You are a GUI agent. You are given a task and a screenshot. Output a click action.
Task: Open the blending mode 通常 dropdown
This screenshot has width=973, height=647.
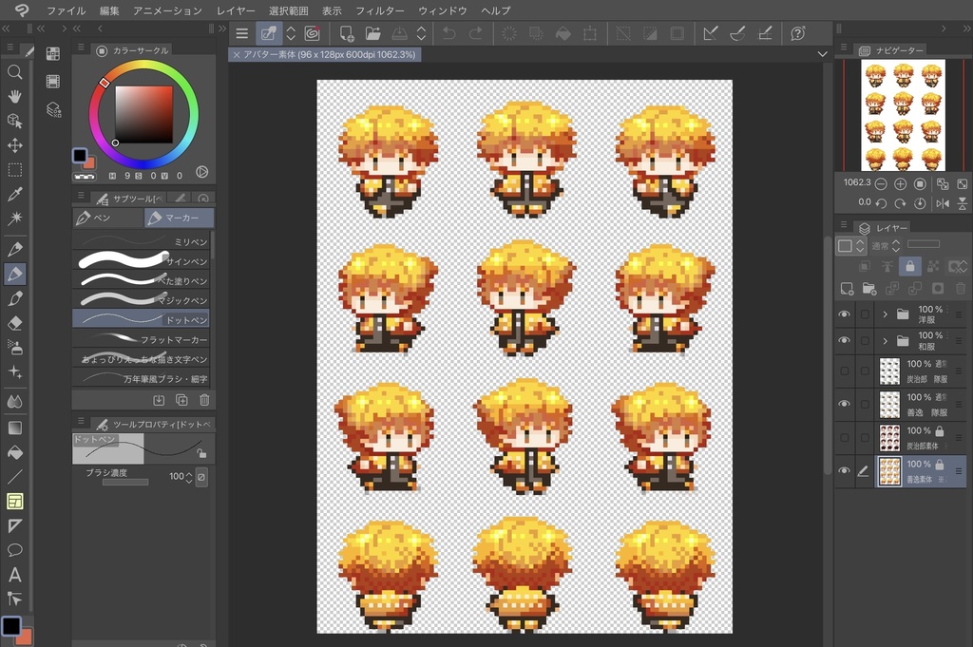click(886, 246)
